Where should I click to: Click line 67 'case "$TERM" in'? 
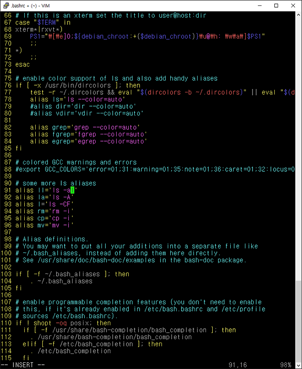43,23
